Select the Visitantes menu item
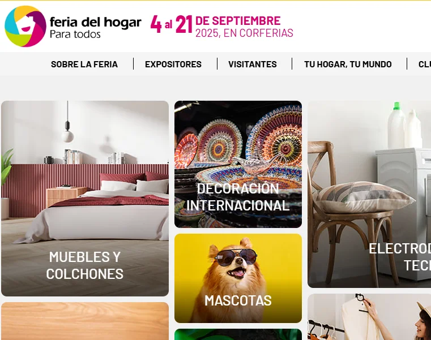This screenshot has width=431, height=340. pyautogui.click(x=253, y=64)
